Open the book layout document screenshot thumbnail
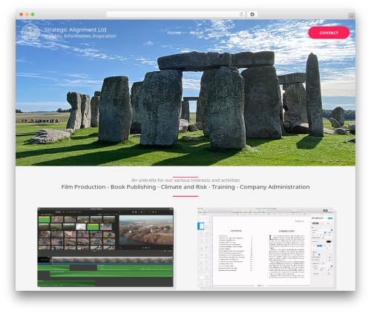 (x=266, y=247)
